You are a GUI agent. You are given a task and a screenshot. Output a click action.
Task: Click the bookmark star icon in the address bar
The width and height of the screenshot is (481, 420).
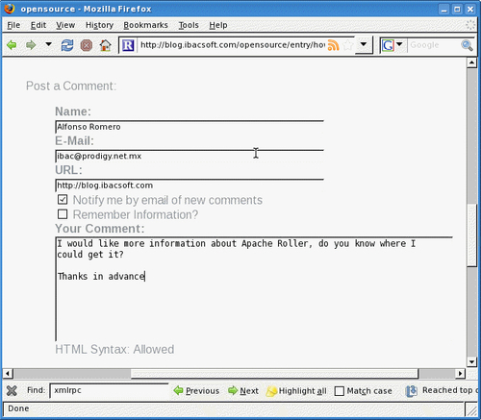click(348, 45)
